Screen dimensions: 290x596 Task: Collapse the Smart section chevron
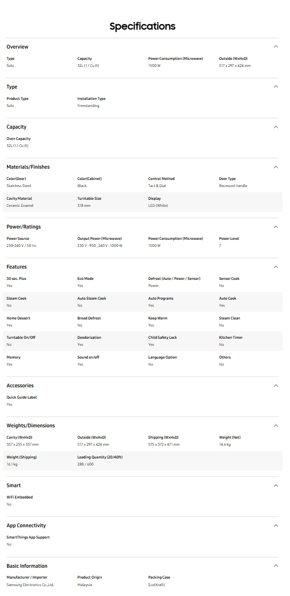coord(276,485)
